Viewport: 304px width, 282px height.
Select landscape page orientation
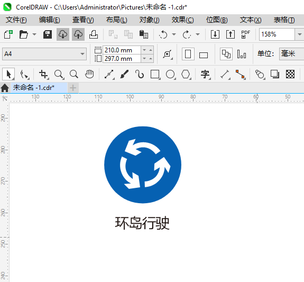pyautogui.click(x=204, y=55)
